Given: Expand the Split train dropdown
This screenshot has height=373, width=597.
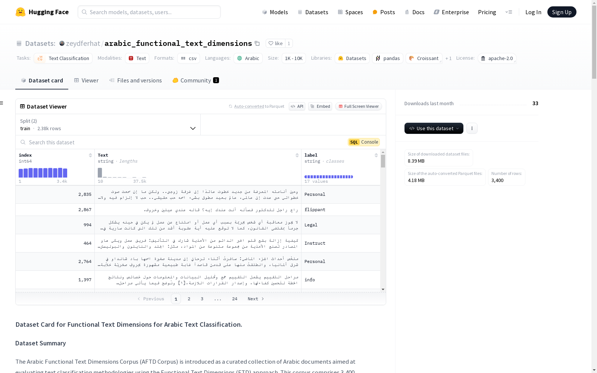Looking at the screenshot, I should click(108, 125).
